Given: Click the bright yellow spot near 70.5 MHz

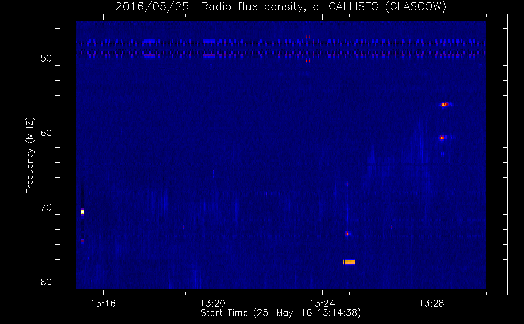Looking at the screenshot, I should tap(82, 212).
